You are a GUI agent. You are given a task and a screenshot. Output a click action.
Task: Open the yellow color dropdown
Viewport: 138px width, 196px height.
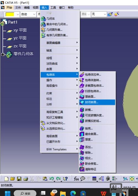pyautogui.click(x=18, y=14)
